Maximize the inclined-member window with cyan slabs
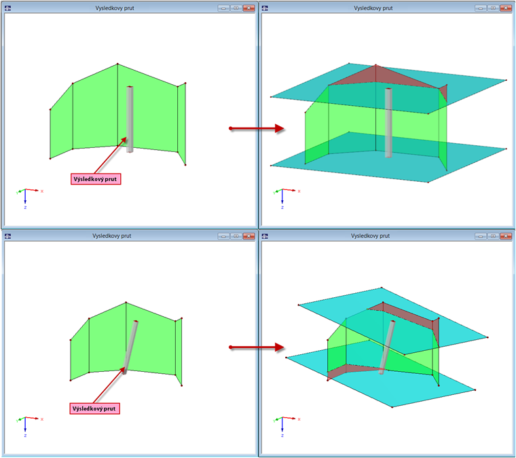Image resolution: width=516 pixels, height=458 pixels. [494, 236]
